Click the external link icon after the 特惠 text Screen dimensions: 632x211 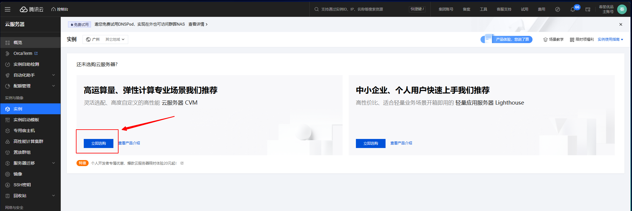pos(182,163)
